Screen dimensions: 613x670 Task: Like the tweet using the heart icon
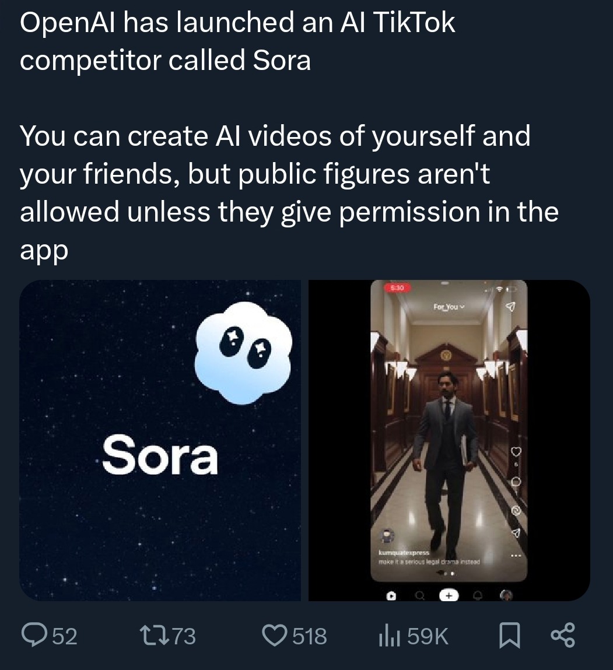[x=275, y=636]
